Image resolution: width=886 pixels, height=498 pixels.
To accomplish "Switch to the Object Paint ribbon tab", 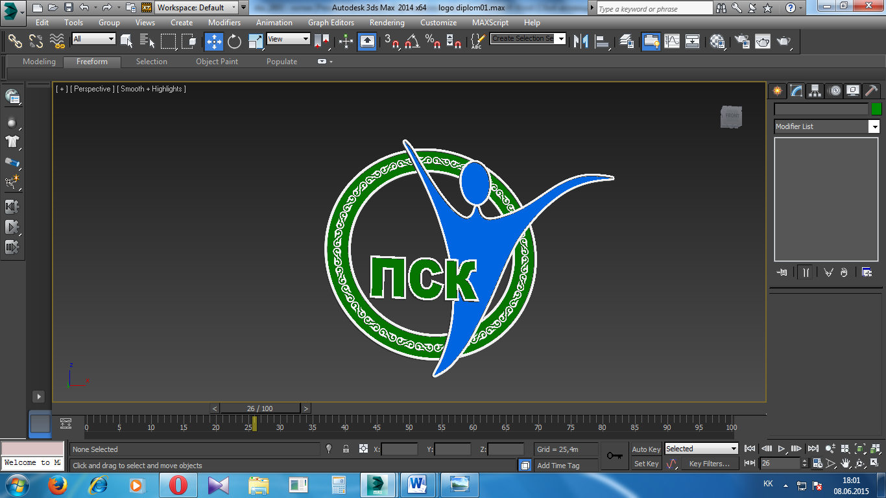I will (x=217, y=62).
